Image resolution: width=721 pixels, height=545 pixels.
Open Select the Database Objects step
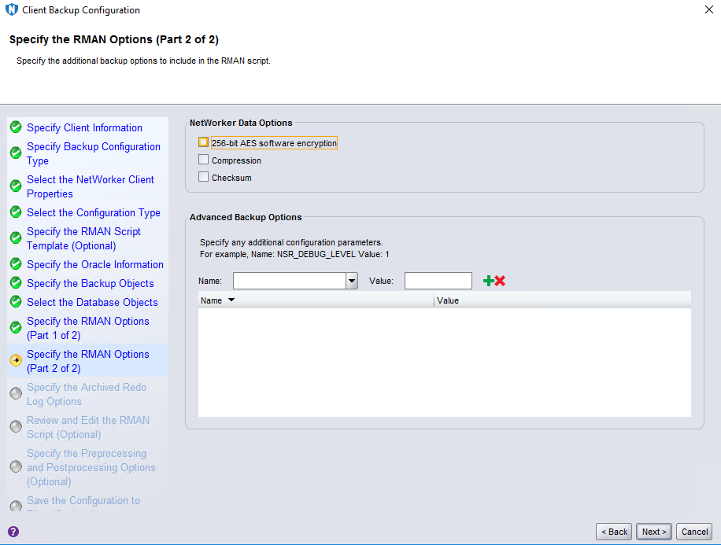92,302
